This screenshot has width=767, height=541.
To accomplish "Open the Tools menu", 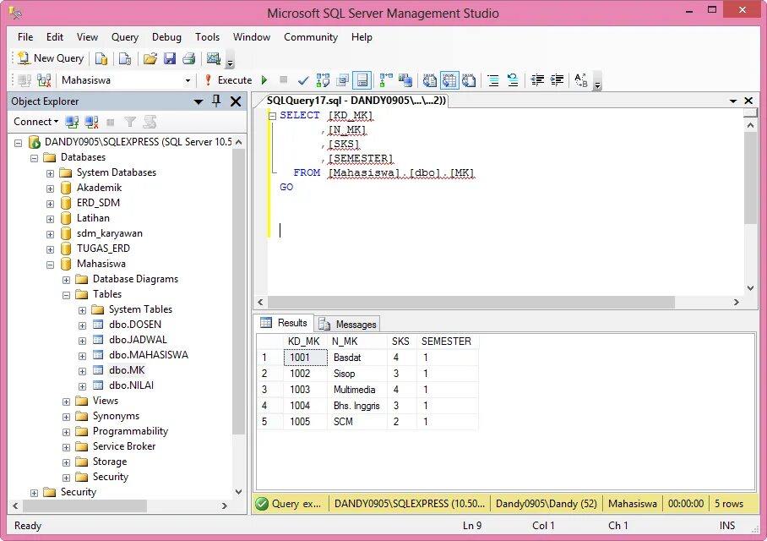I will [x=208, y=37].
